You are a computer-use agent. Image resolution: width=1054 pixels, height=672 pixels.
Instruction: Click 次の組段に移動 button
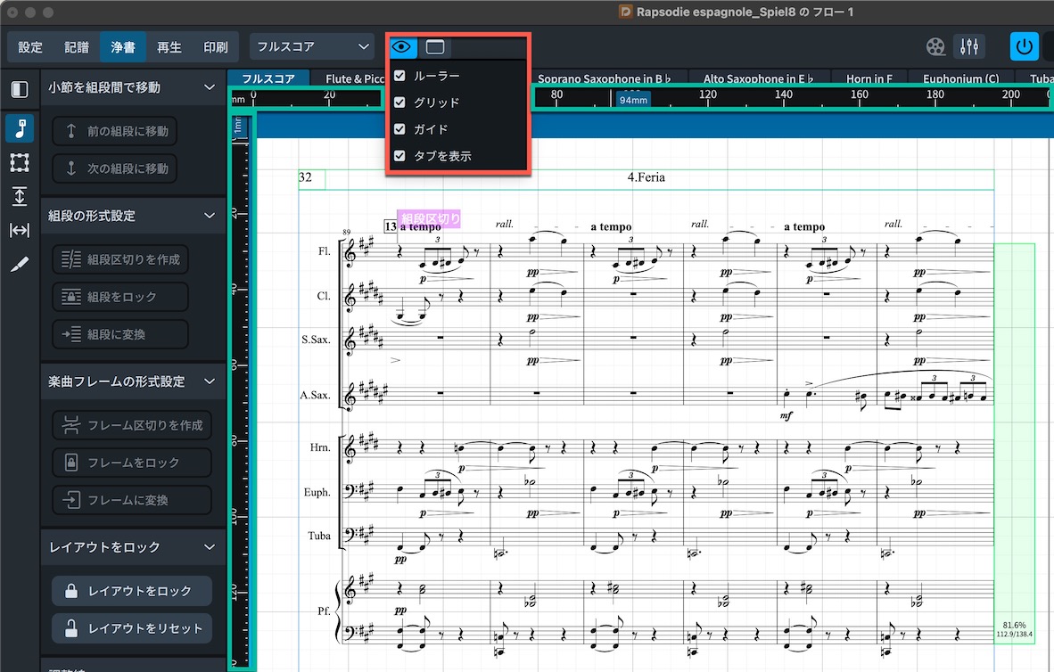coord(115,168)
